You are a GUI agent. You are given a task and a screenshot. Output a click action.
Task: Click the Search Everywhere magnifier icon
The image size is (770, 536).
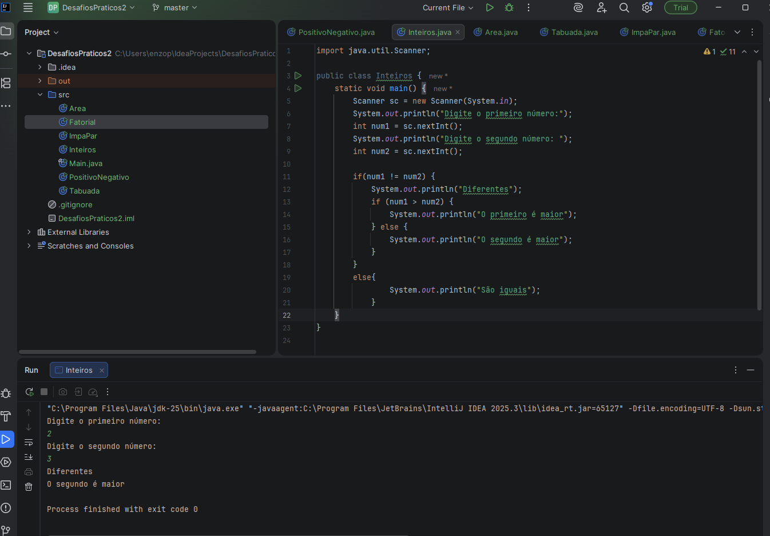coord(624,7)
